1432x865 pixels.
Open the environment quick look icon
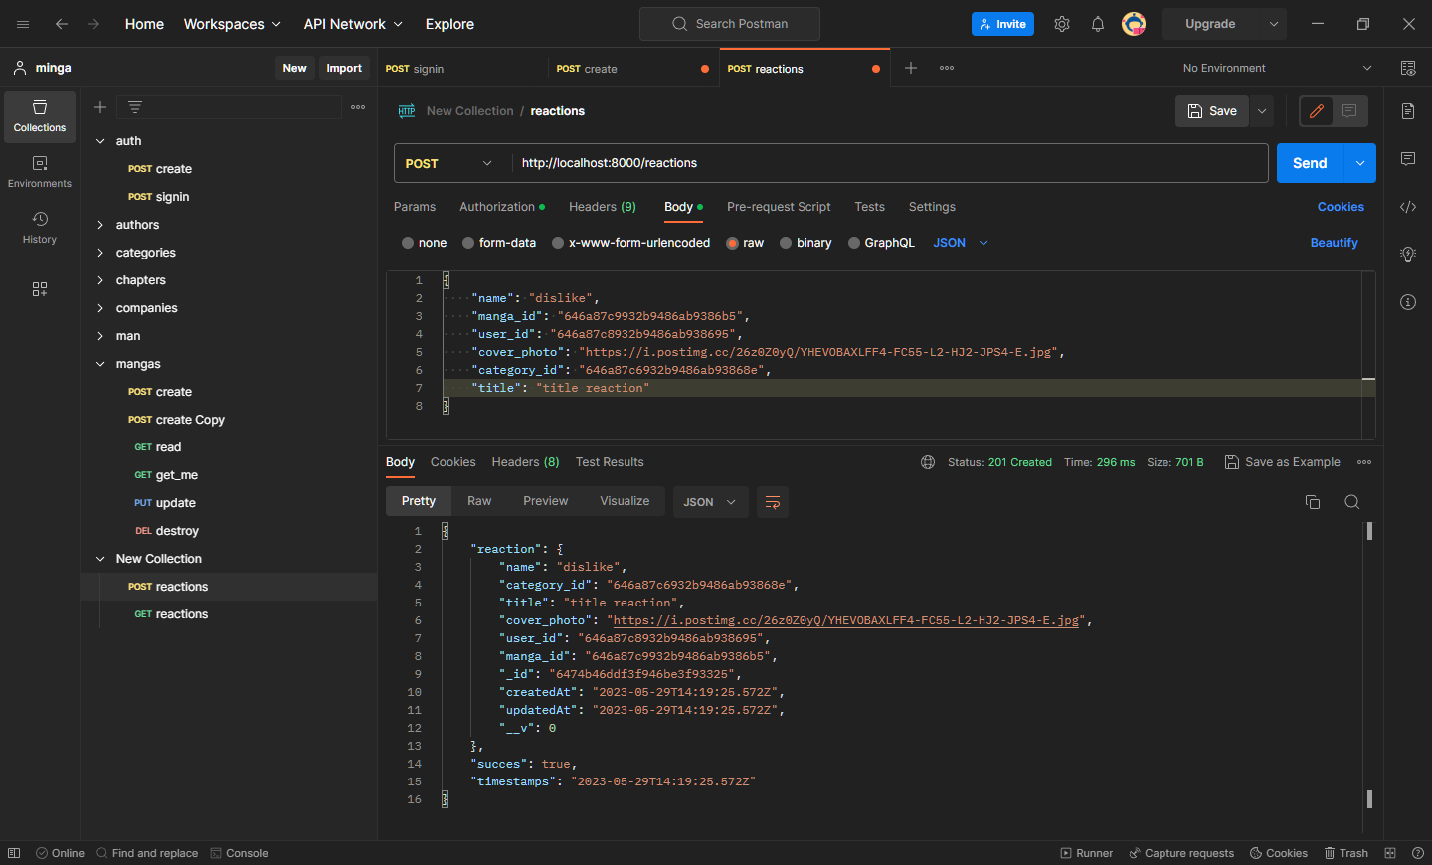[1408, 68]
